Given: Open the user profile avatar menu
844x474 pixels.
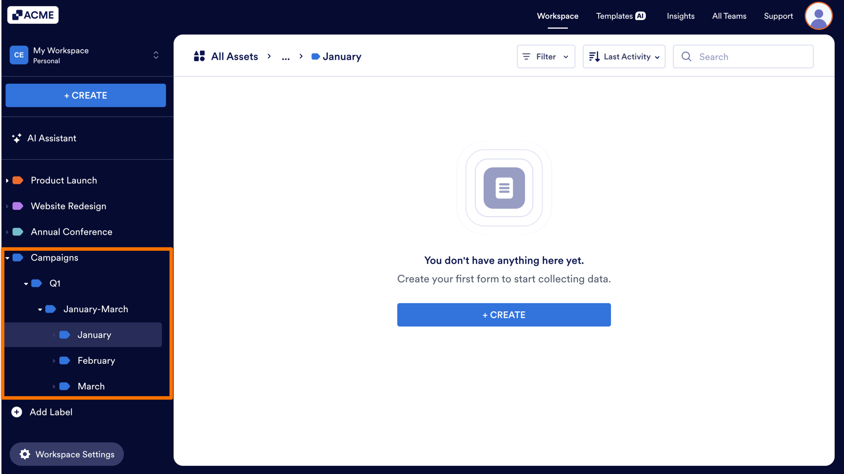Looking at the screenshot, I should (819, 15).
